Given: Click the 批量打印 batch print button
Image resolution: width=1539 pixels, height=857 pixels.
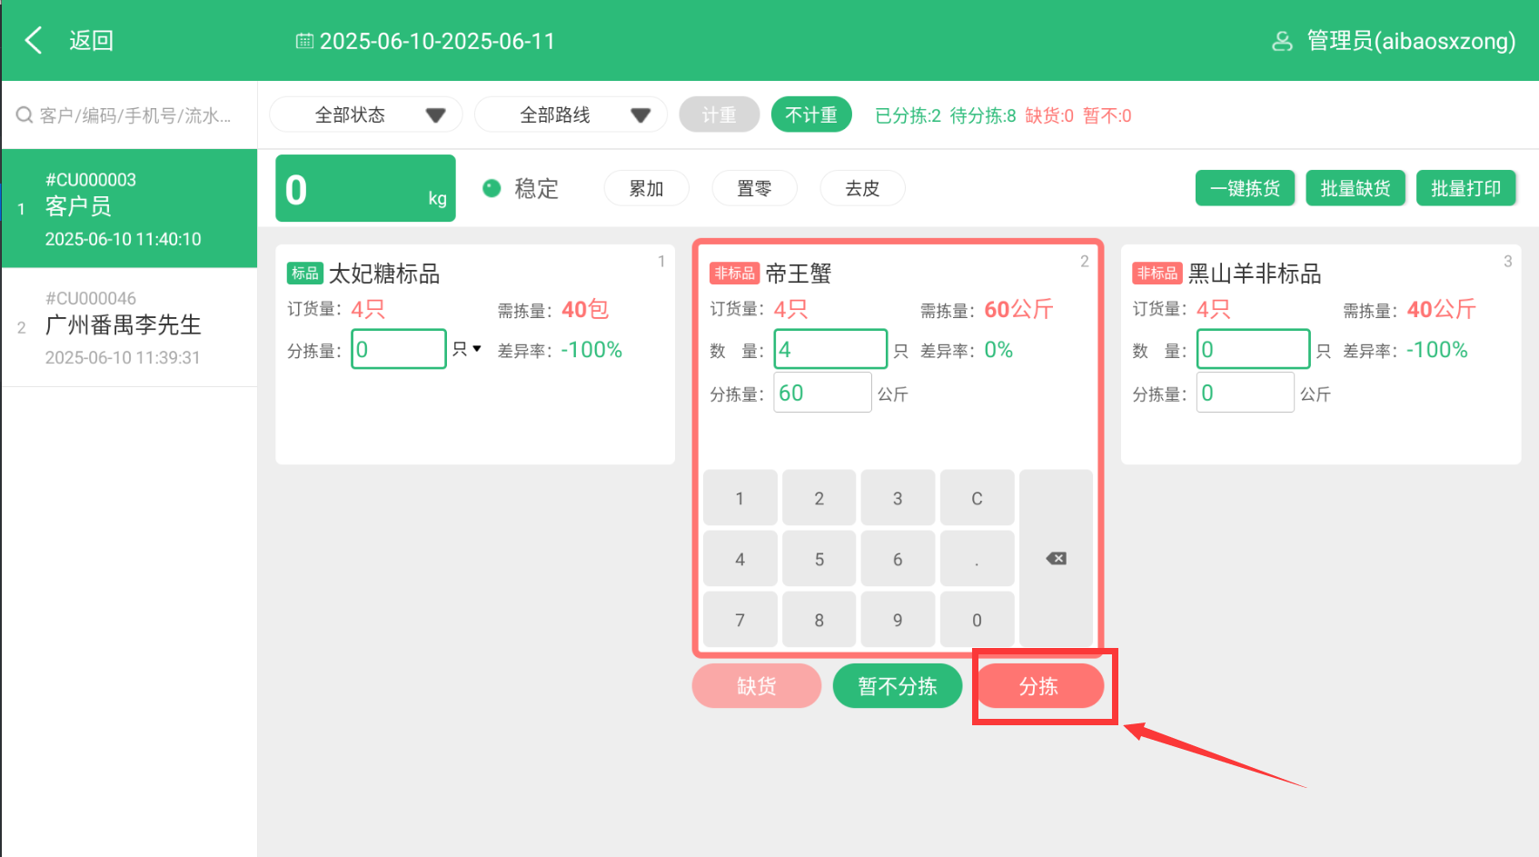Looking at the screenshot, I should click(x=1465, y=188).
